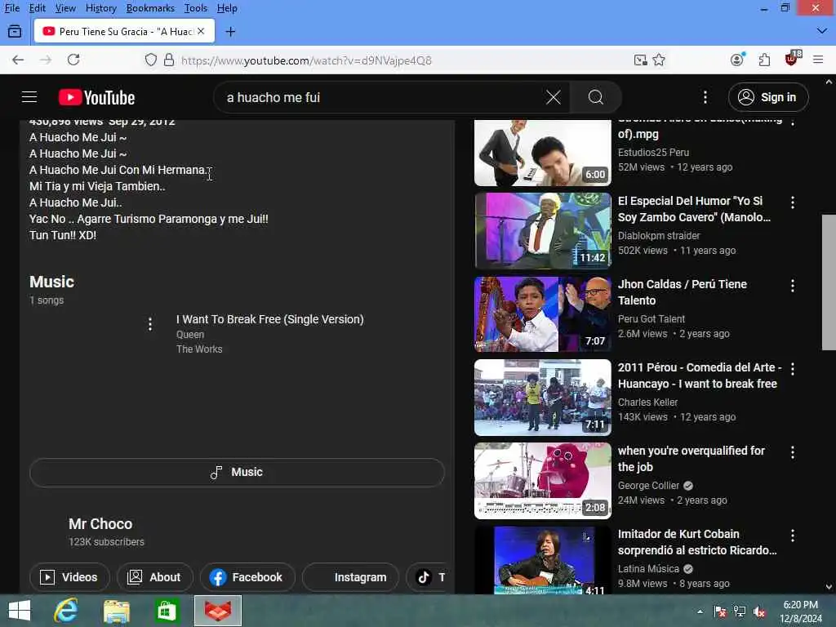Screen dimensions: 836x627
Task: Click the page vertical scrollbar thumb
Action: (829, 282)
